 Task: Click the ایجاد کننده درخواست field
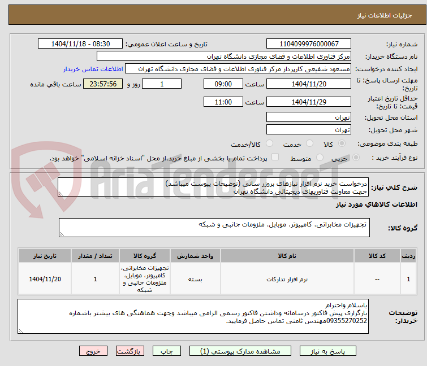tap(238, 69)
